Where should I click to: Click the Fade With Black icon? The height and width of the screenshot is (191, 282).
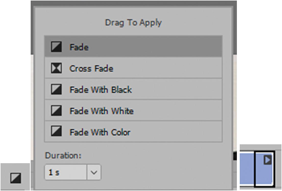pos(56,90)
